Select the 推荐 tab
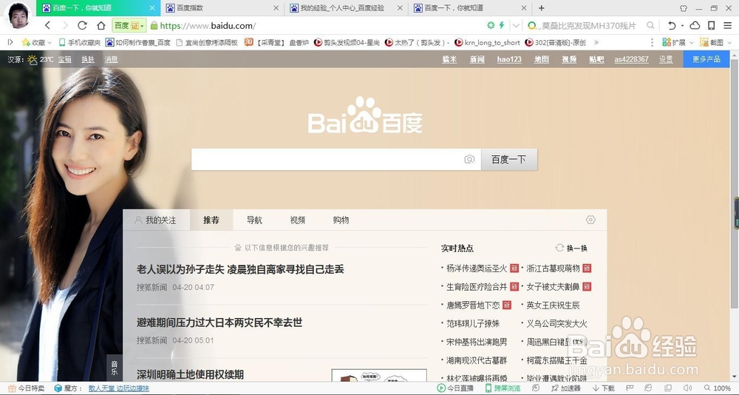Viewport: 739px width, 395px height. click(211, 220)
